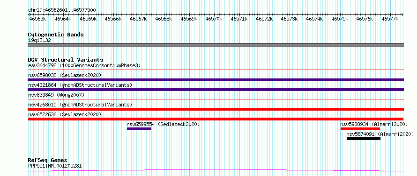Screen dimensions: 417x176
Task: Click the 46572k ruler tick label
Action: (x=264, y=19)
